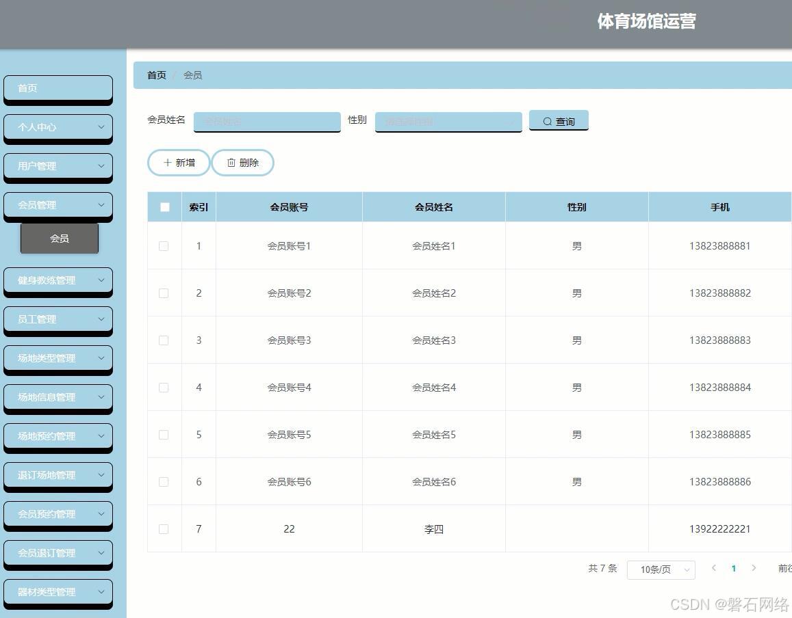Click the 首页 breadcrumb link
This screenshot has width=792, height=618.
coord(157,75)
